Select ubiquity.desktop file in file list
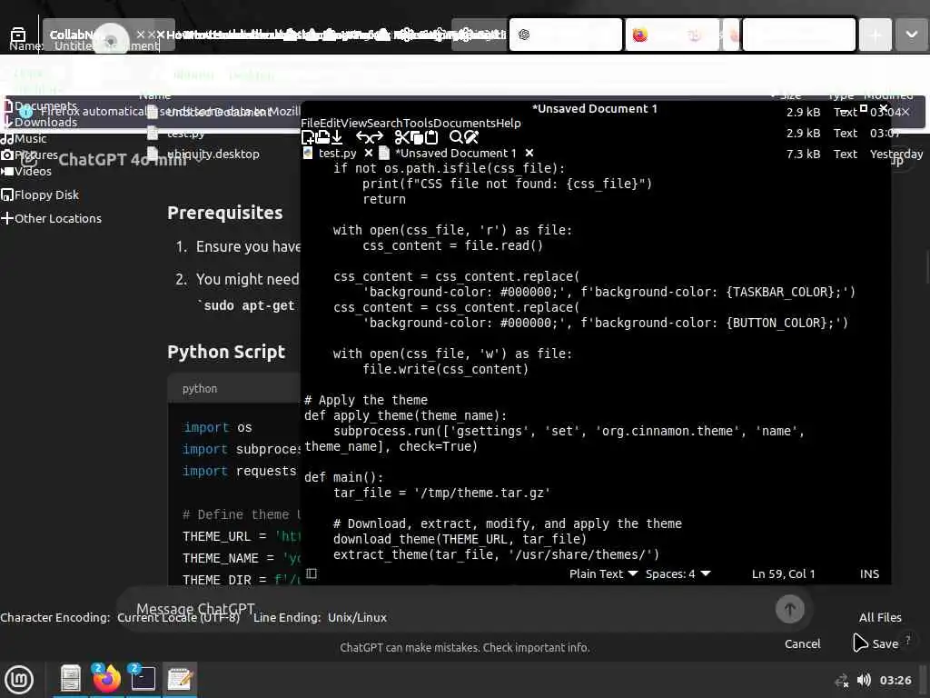The height and width of the screenshot is (698, 930). click(204, 154)
